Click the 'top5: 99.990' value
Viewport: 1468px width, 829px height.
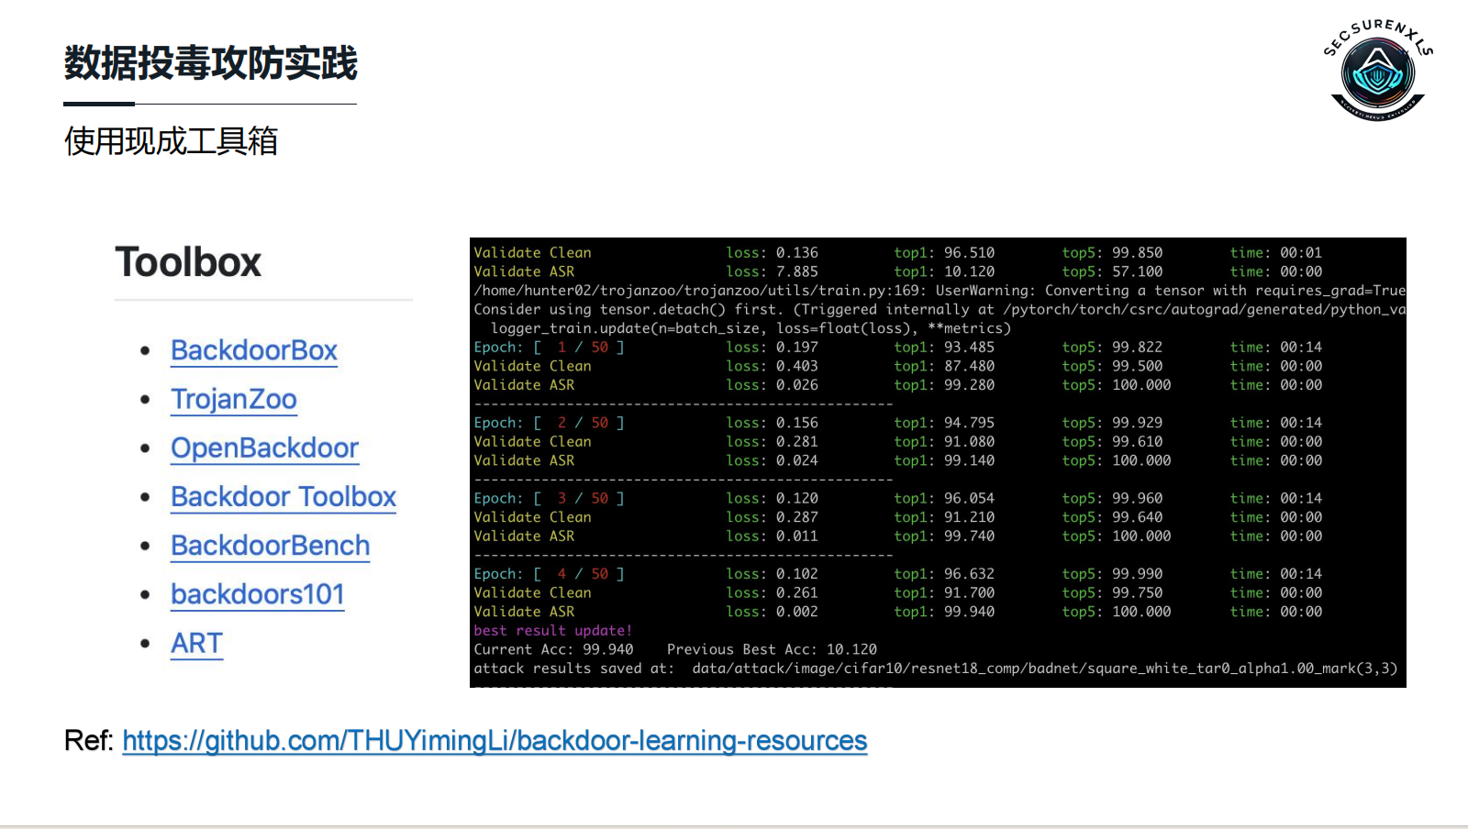[1112, 573]
